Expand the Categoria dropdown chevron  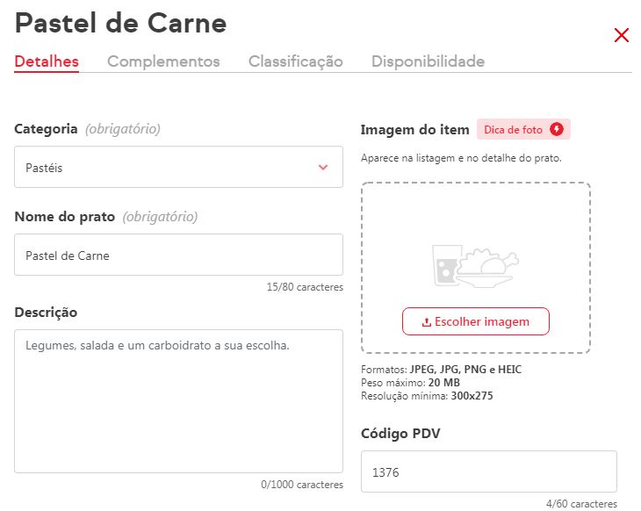[323, 167]
